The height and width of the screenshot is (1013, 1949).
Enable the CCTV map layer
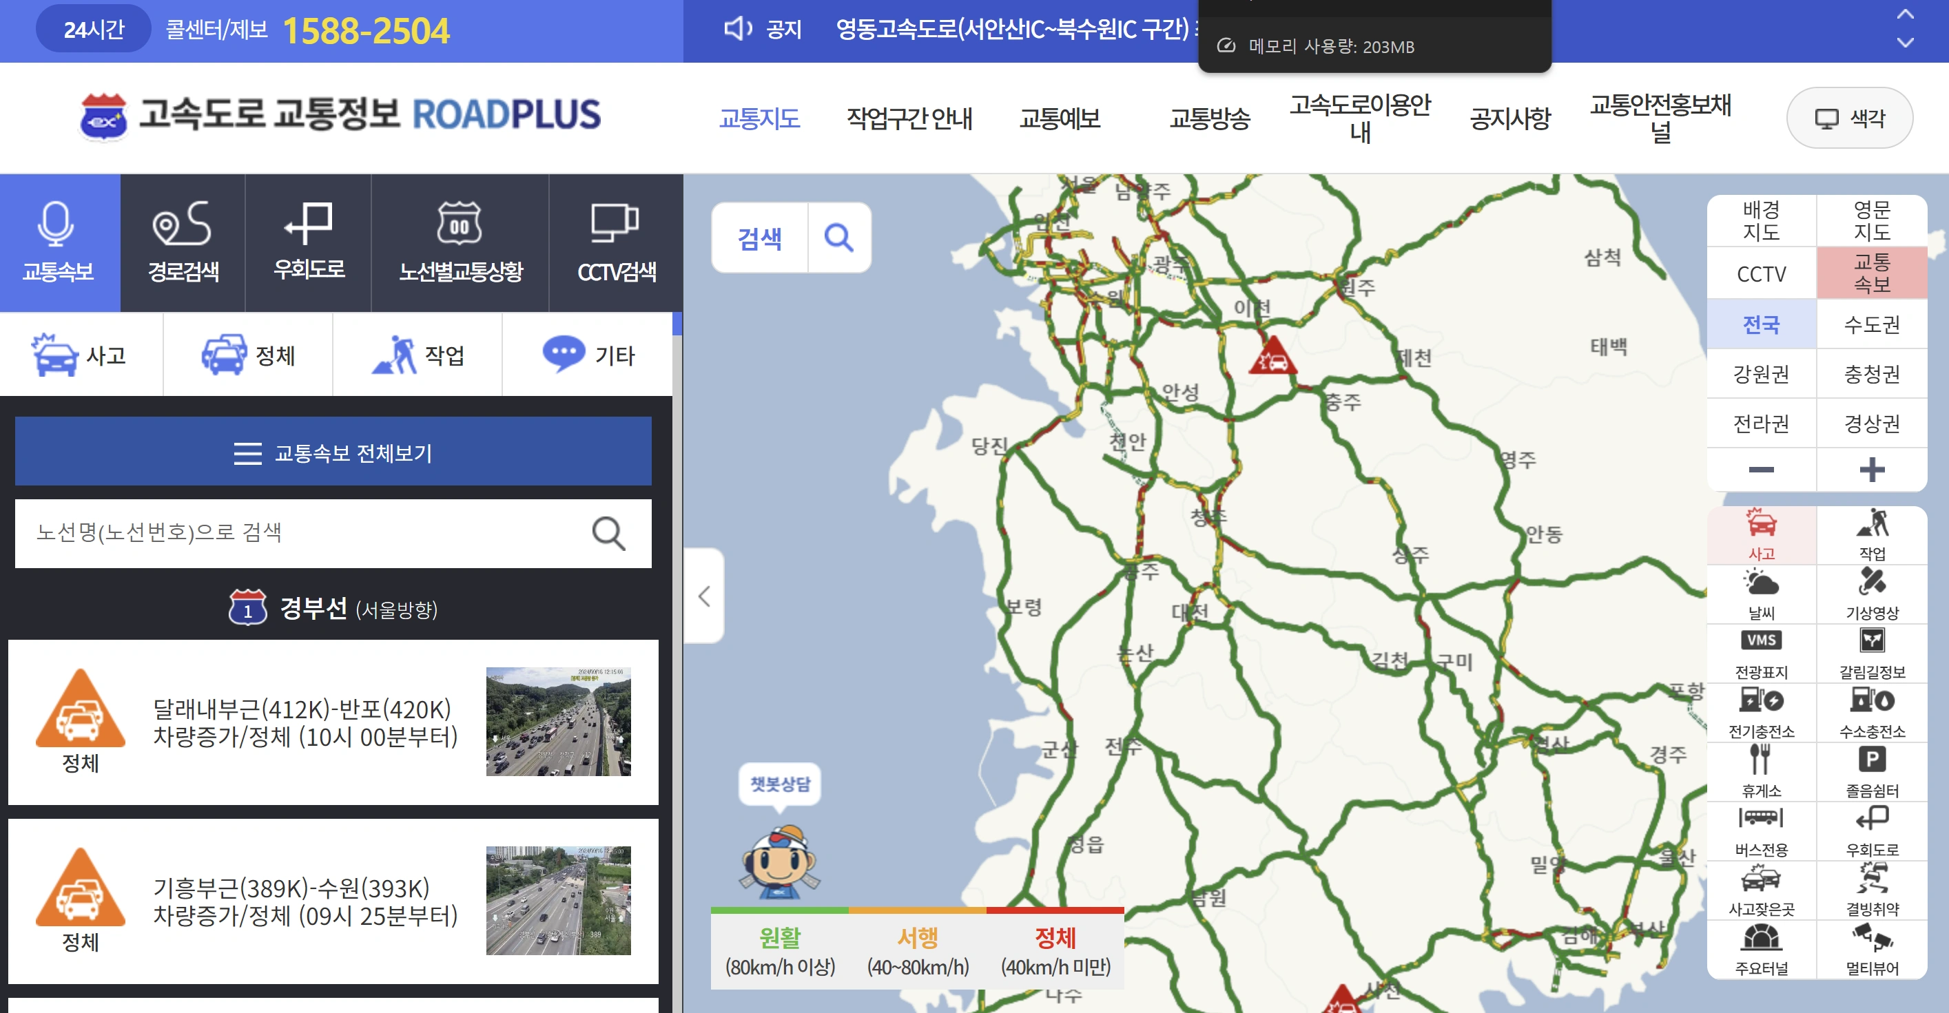pos(1761,273)
